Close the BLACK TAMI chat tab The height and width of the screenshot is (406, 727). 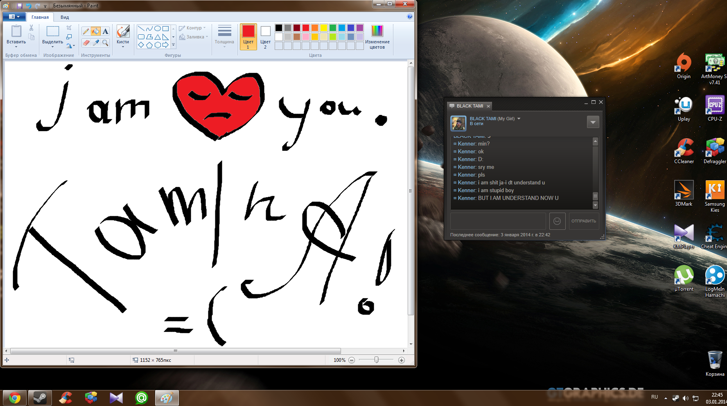[x=488, y=106]
